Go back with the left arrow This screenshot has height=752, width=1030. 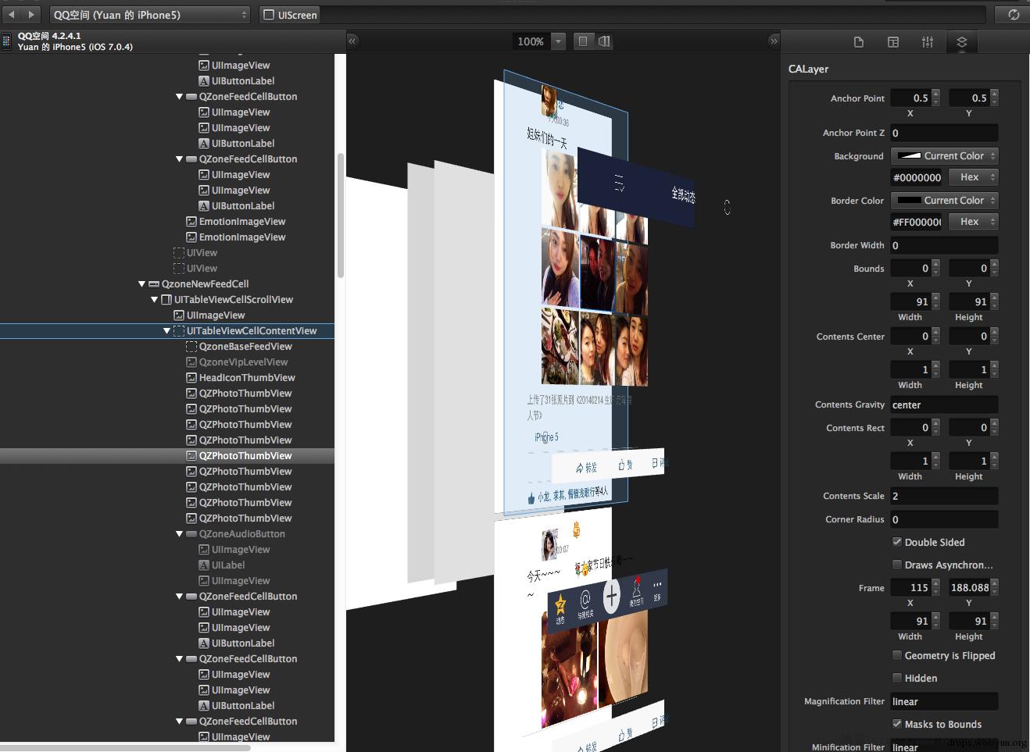click(x=12, y=14)
